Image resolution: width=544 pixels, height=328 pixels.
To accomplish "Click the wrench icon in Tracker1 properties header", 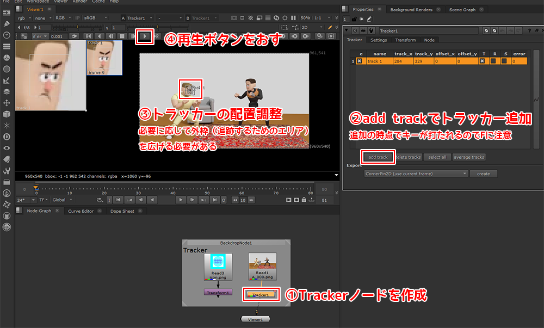I will point(370,31).
